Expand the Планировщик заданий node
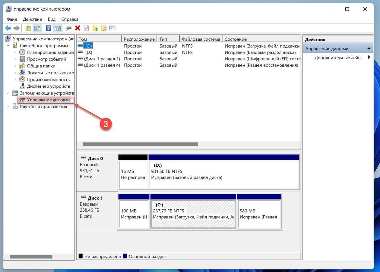The width and height of the screenshot is (380, 272). coord(15,52)
